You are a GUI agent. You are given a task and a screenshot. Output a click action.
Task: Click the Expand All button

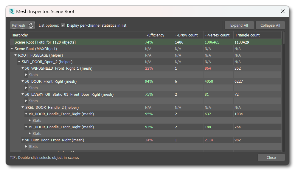239,25
